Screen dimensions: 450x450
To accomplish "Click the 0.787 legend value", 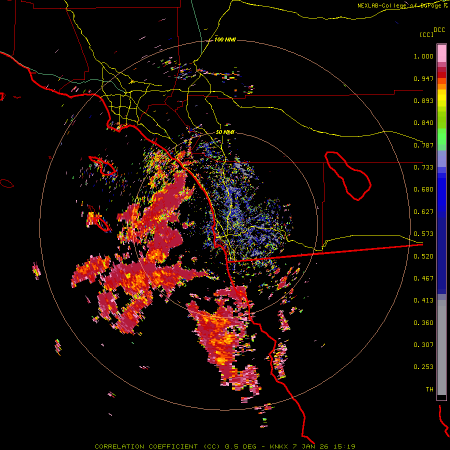I will click(423, 145).
